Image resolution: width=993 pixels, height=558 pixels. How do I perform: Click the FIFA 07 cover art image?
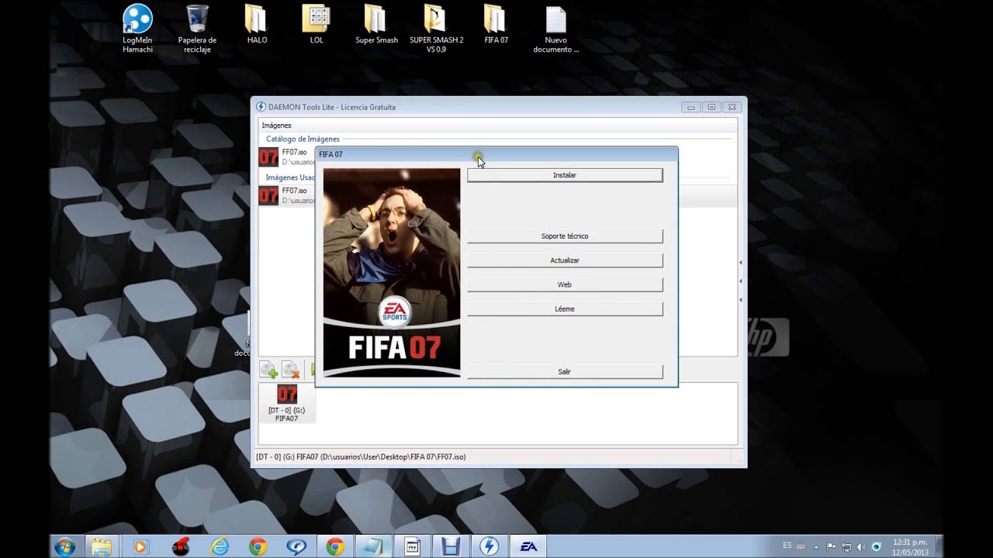tap(392, 273)
